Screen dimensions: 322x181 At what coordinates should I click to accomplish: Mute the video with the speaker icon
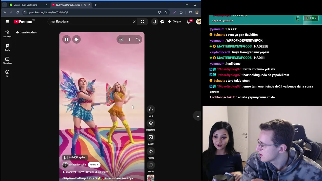(76, 39)
